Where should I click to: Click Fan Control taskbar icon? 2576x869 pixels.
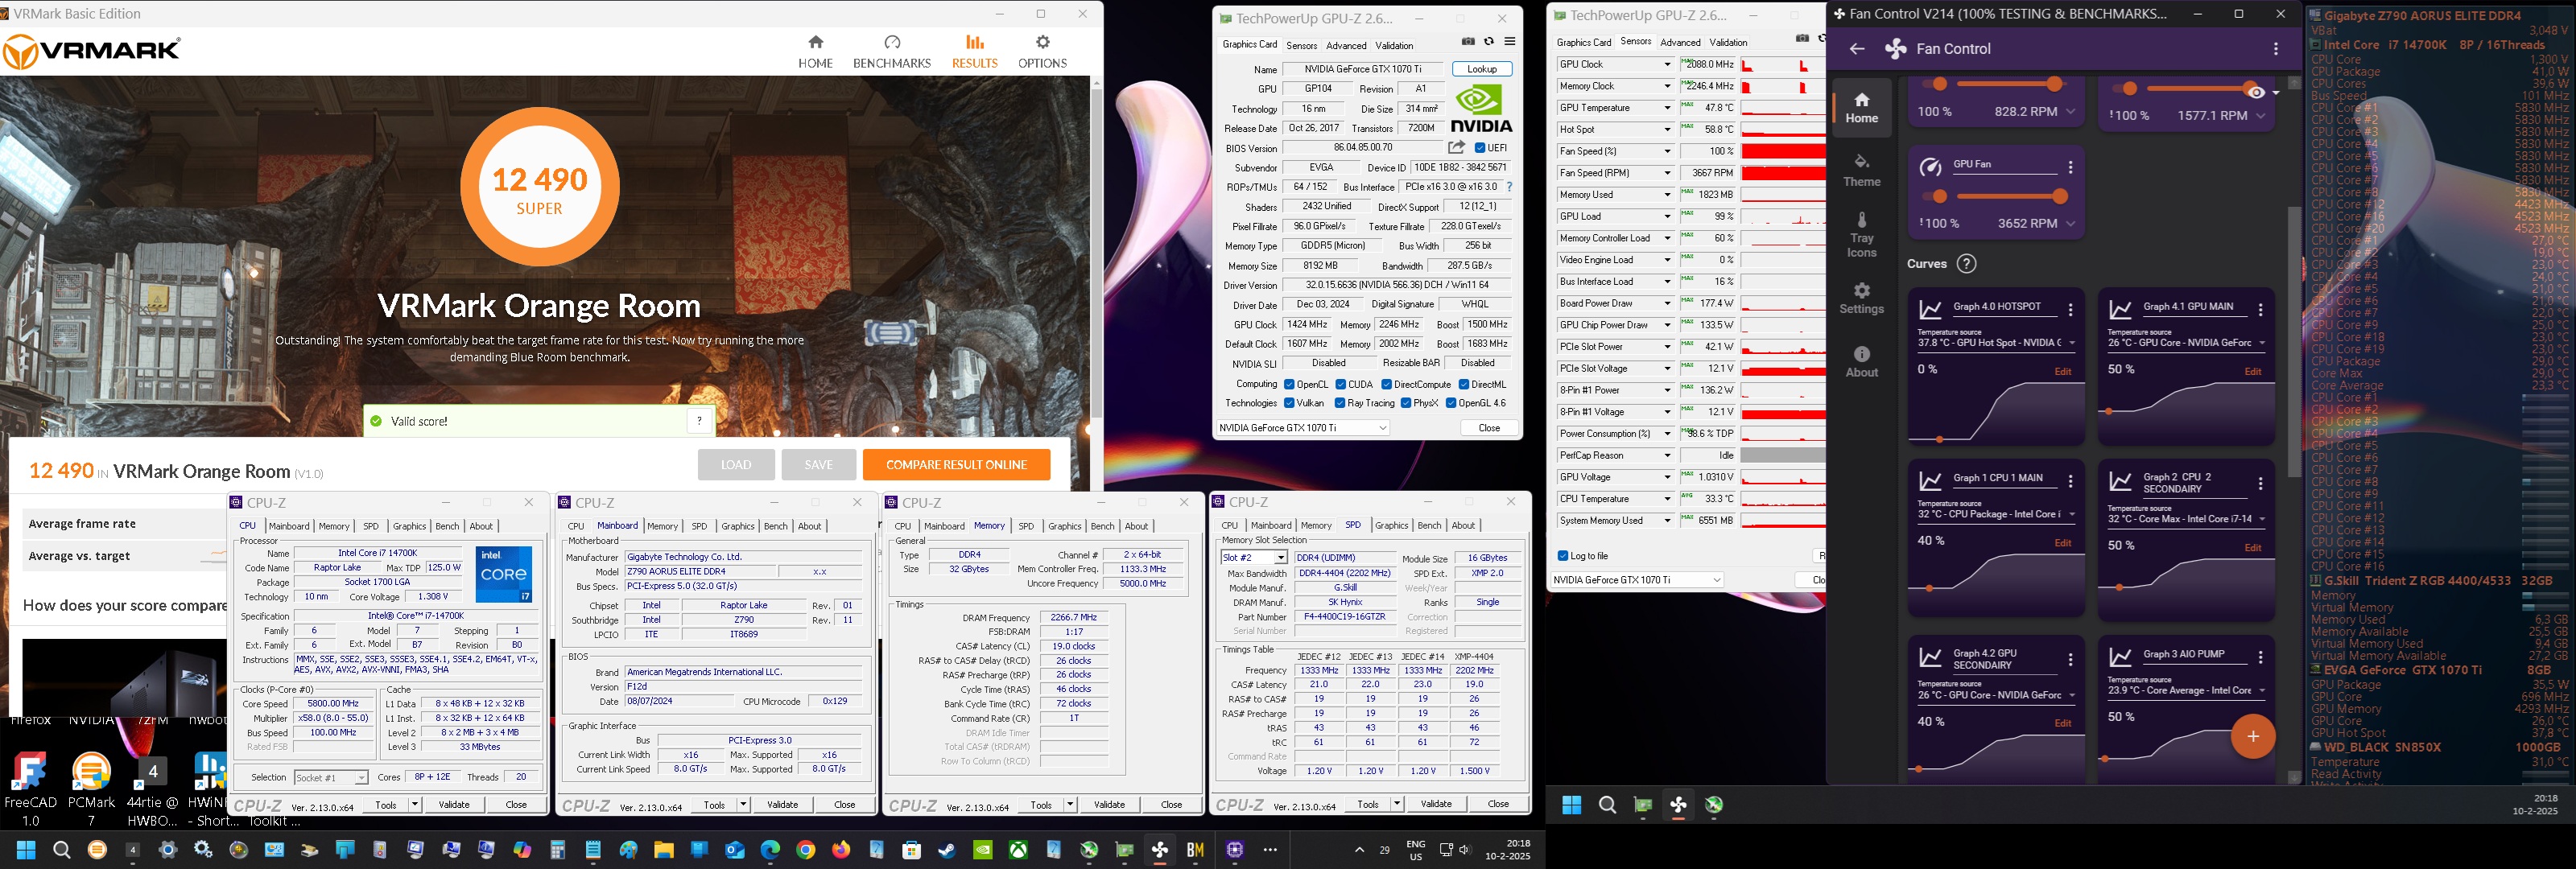(1160, 850)
